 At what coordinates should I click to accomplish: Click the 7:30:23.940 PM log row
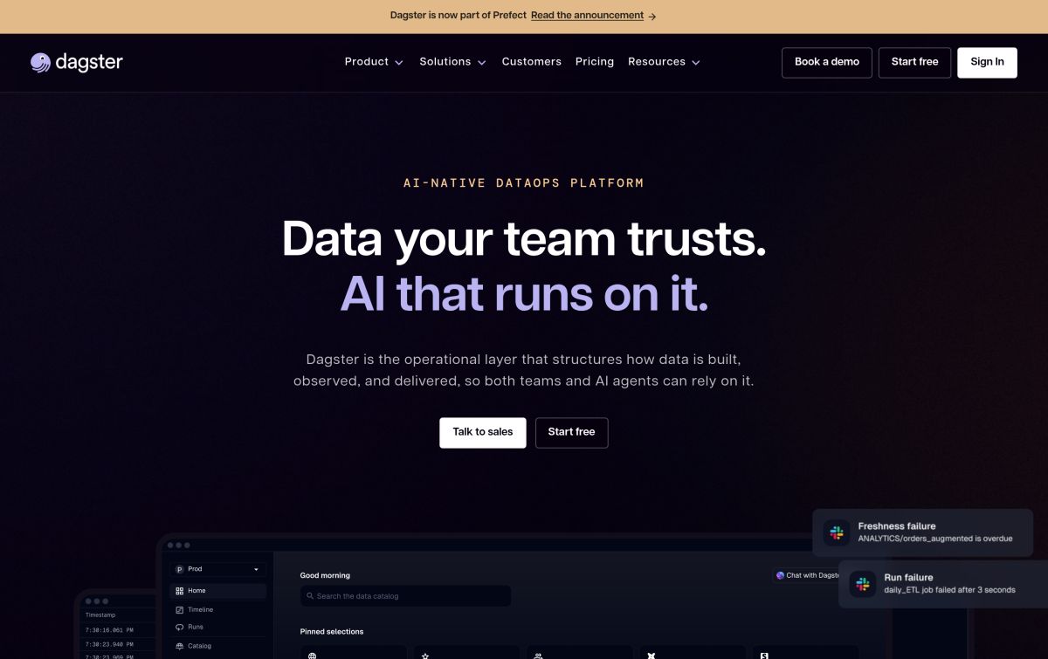[109, 642]
